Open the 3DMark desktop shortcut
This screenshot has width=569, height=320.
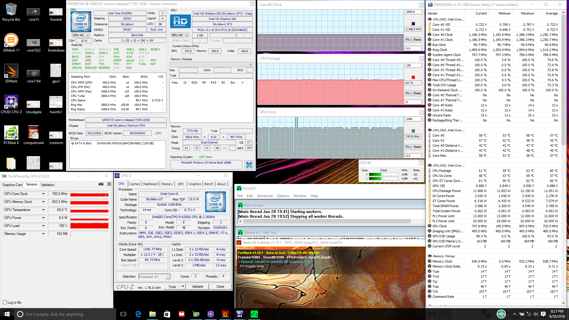click(x=11, y=73)
